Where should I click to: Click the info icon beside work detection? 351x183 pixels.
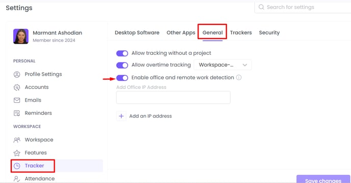[x=239, y=77]
